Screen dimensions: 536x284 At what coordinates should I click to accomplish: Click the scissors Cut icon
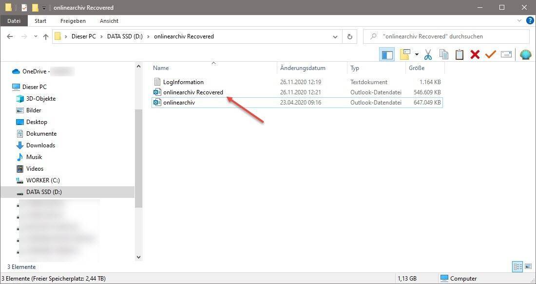click(428, 54)
